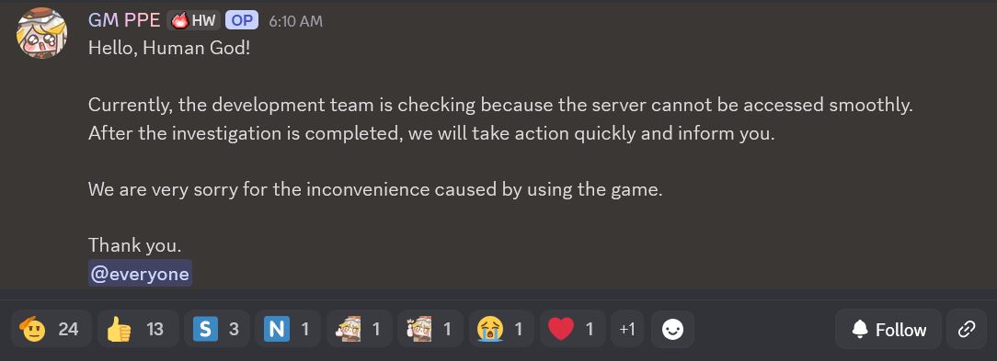The image size is (997, 361).
Task: Copy the message link with chain icon
Action: pyautogui.click(x=967, y=329)
